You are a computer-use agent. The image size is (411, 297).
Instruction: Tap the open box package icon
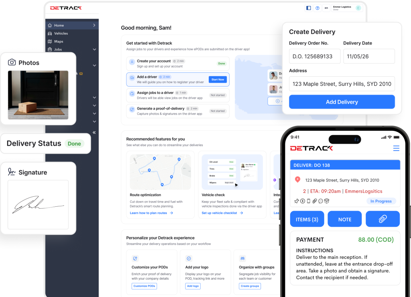327,201
